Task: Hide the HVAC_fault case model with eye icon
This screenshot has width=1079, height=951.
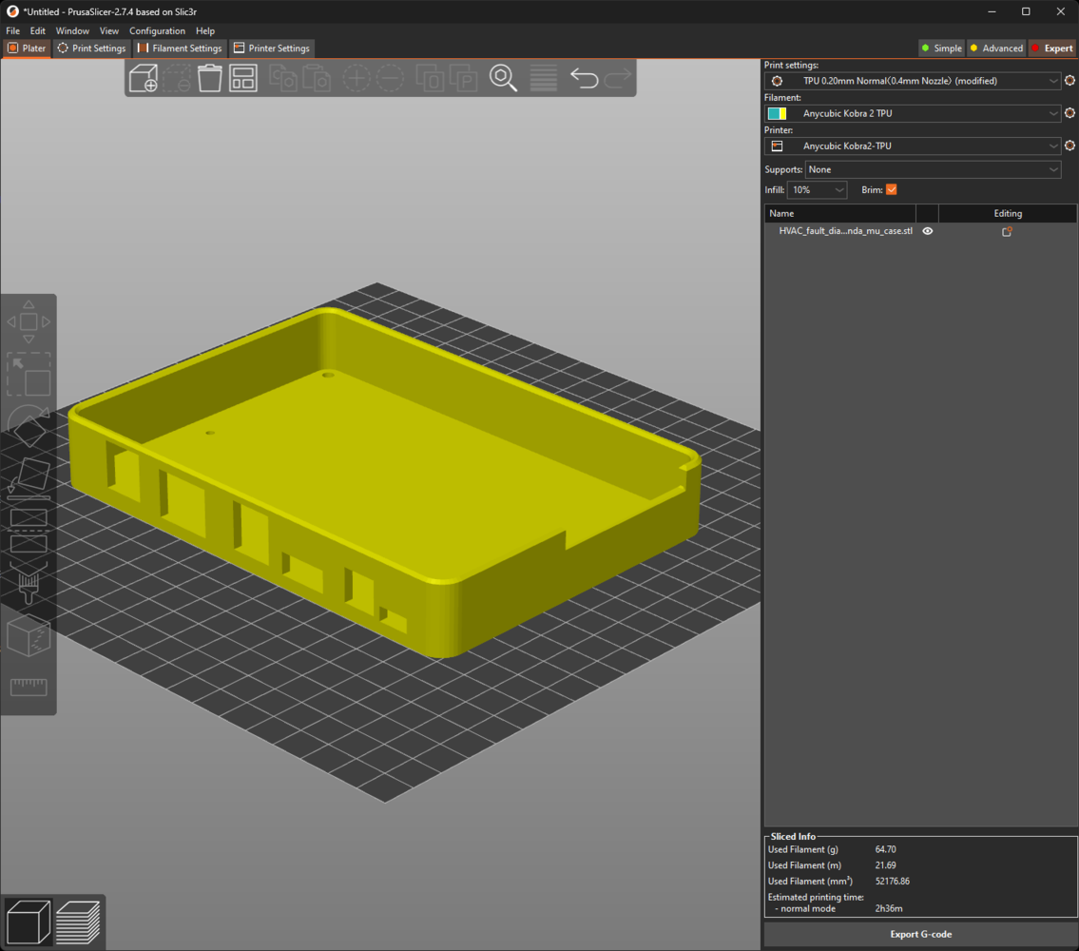Action: (928, 231)
